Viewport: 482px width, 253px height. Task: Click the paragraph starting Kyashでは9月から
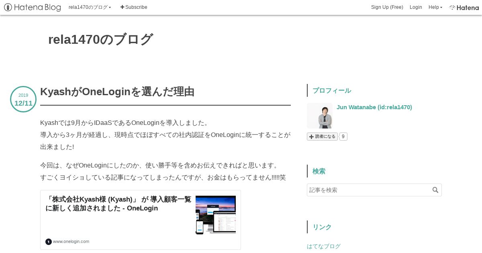click(165, 135)
